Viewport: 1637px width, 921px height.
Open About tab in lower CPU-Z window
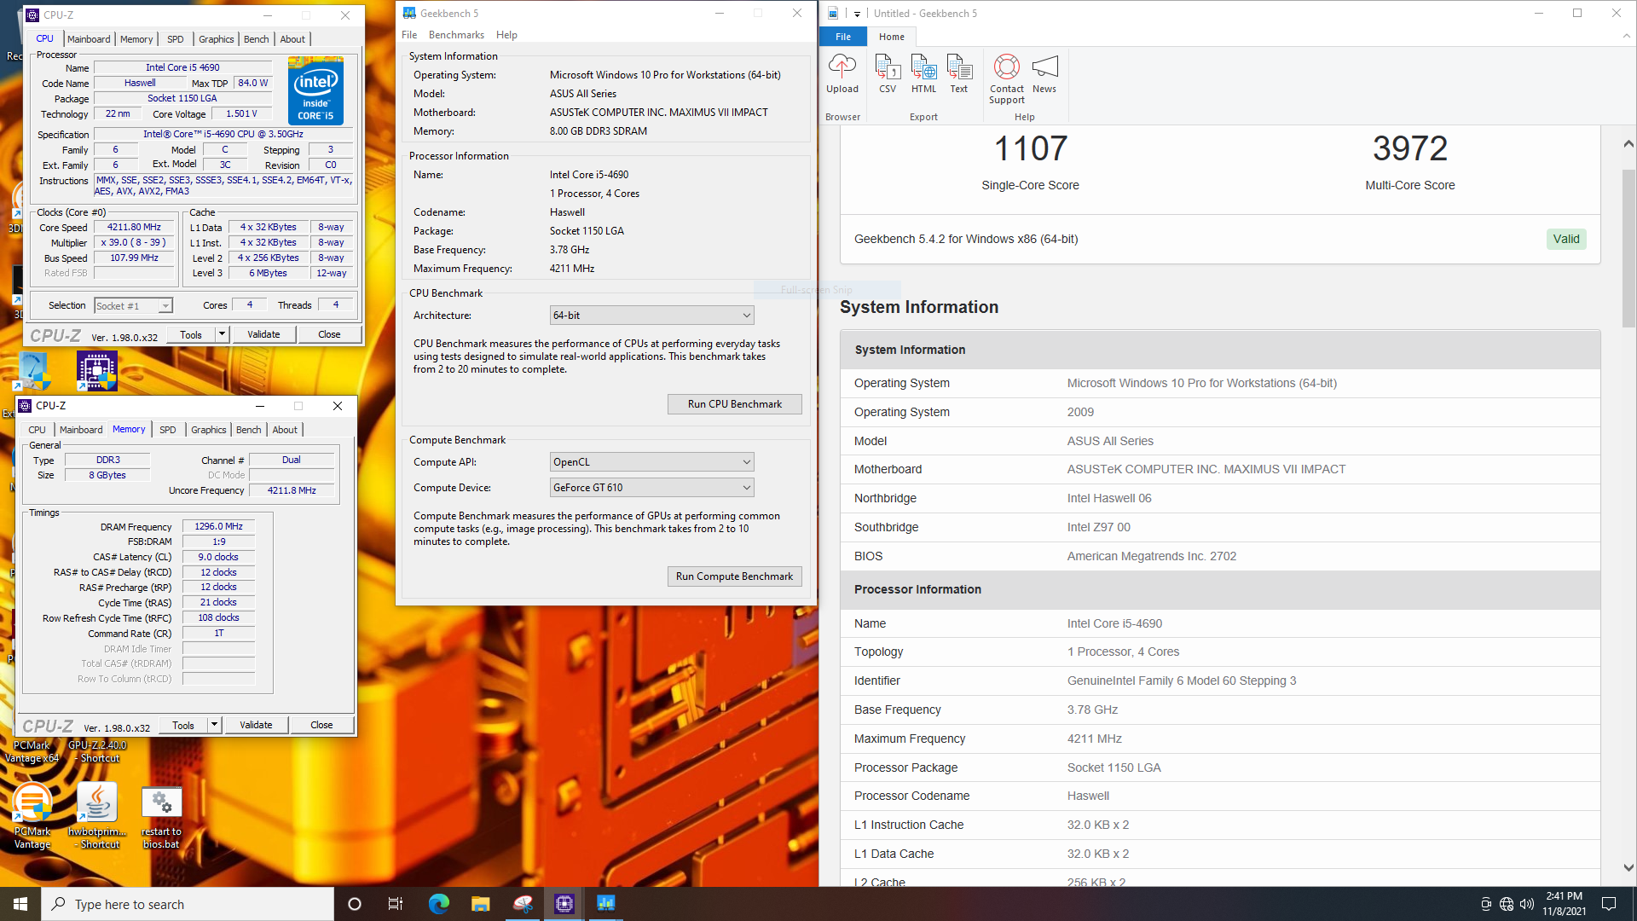pos(285,430)
